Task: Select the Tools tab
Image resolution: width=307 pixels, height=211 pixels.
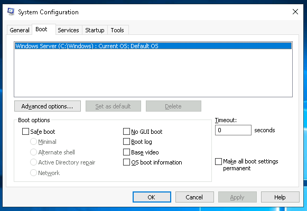Action: pyautogui.click(x=117, y=30)
